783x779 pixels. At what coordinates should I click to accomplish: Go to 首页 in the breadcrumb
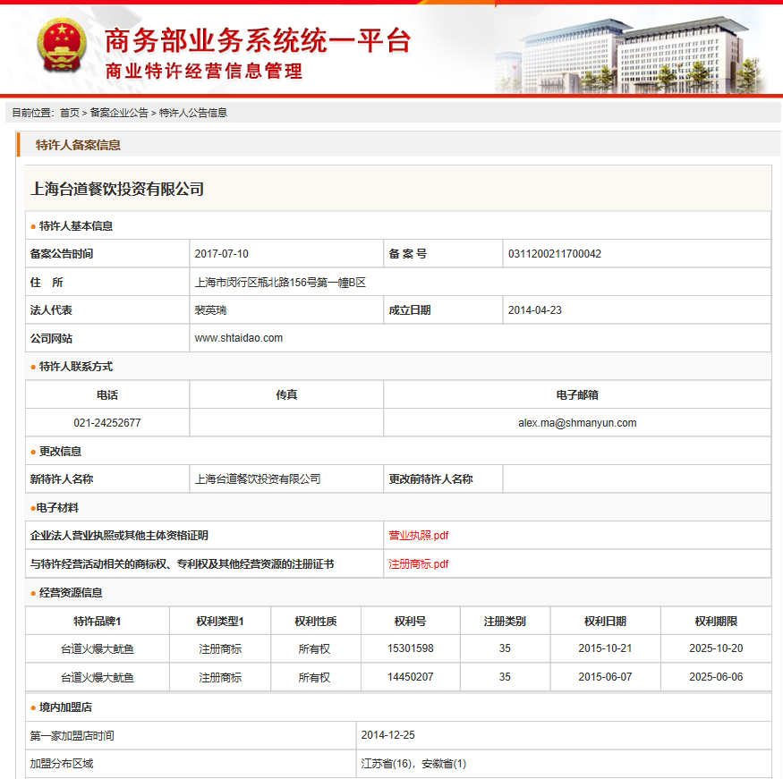tap(70, 113)
